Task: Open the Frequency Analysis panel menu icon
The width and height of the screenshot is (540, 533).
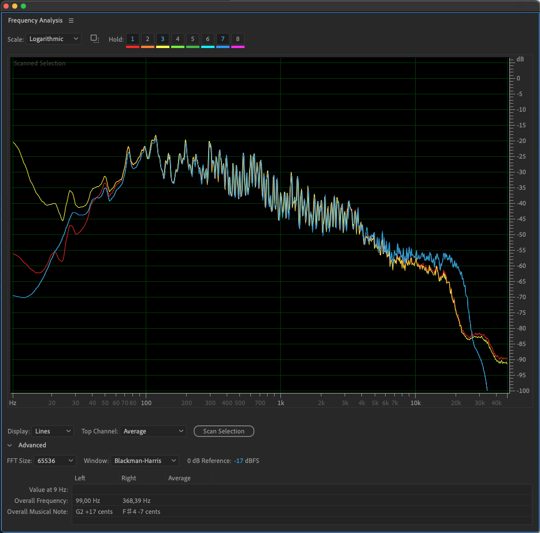Action: 71,21
